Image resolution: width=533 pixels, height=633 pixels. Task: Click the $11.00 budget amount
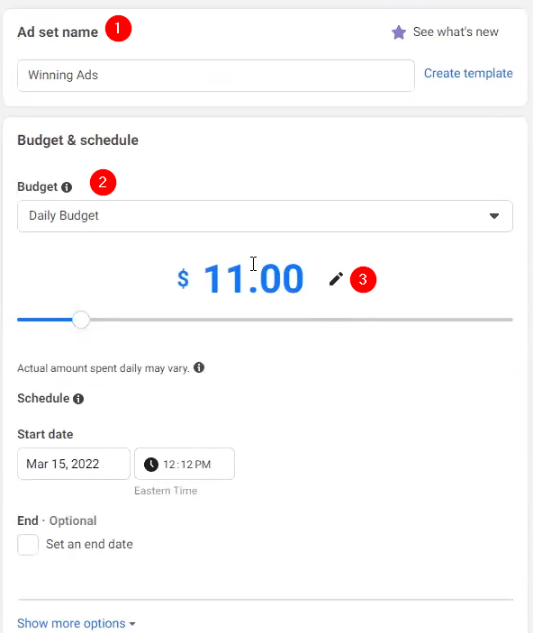click(x=240, y=278)
